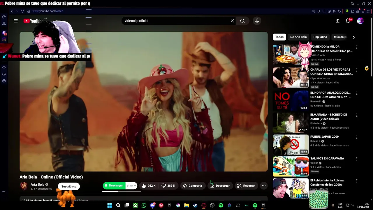
Task: Open the Easy Setup sliders icon
Action: pos(368,11)
